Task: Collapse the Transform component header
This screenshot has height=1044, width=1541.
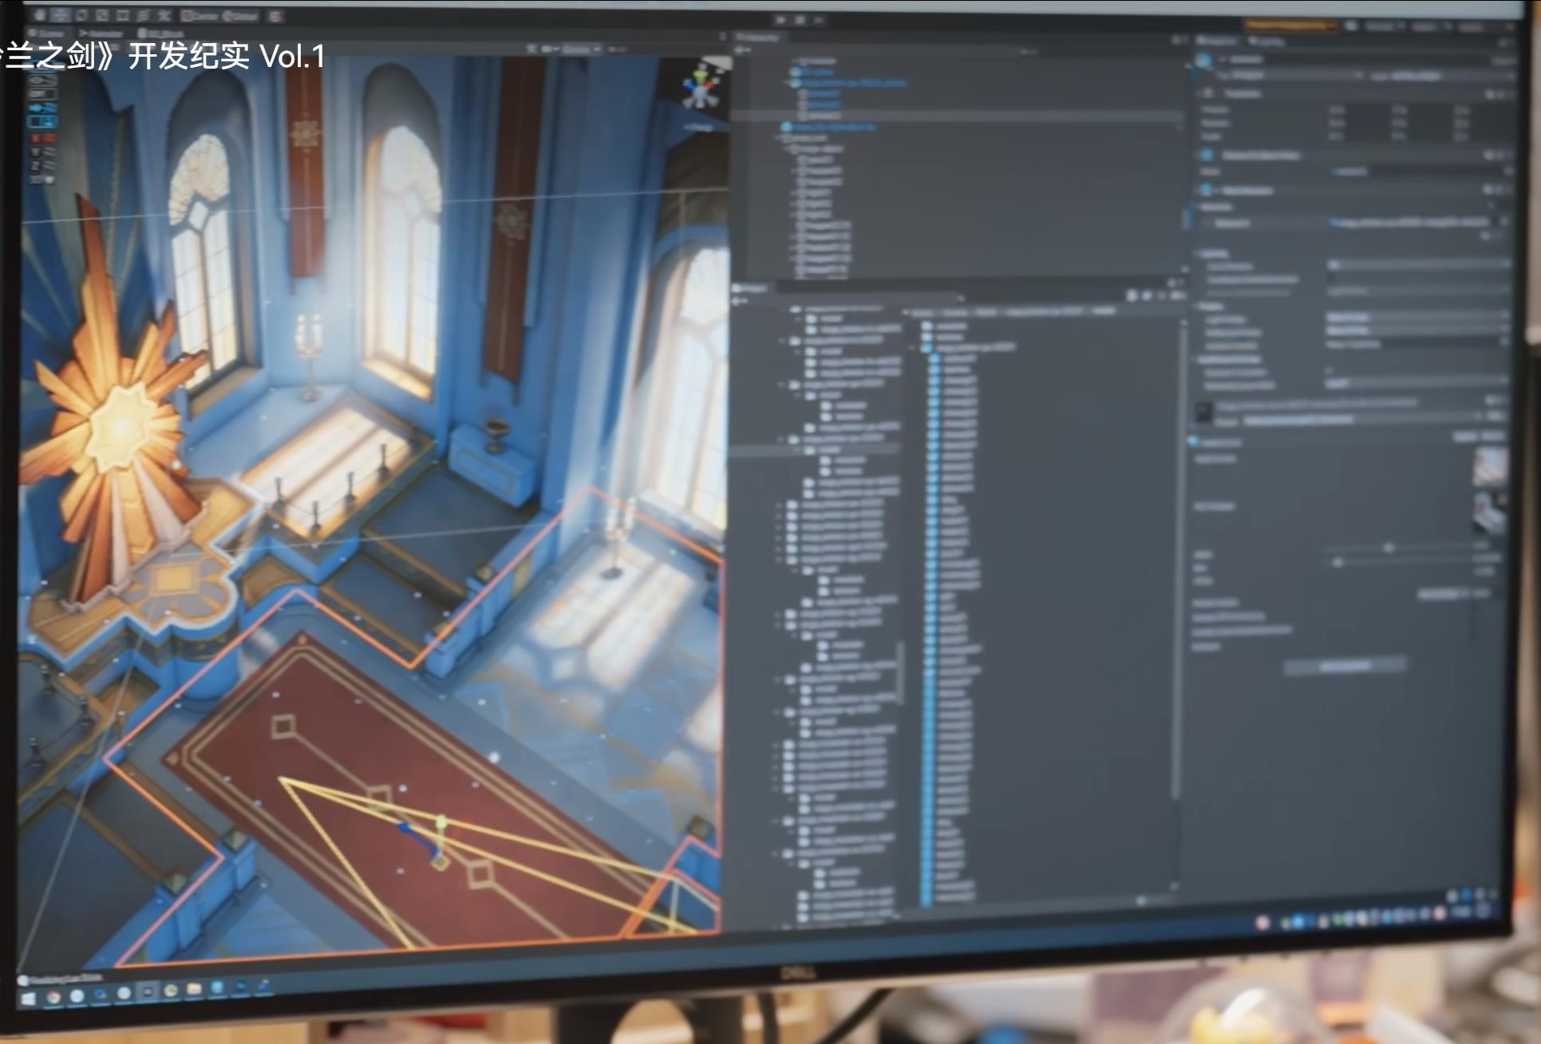Action: [1357, 93]
